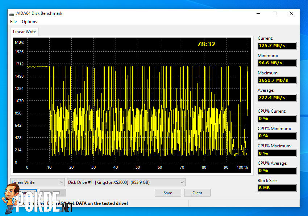Screen dimensions: 308x216
Task: Click the AIDA64 disk icon in title bar
Action: (12, 14)
